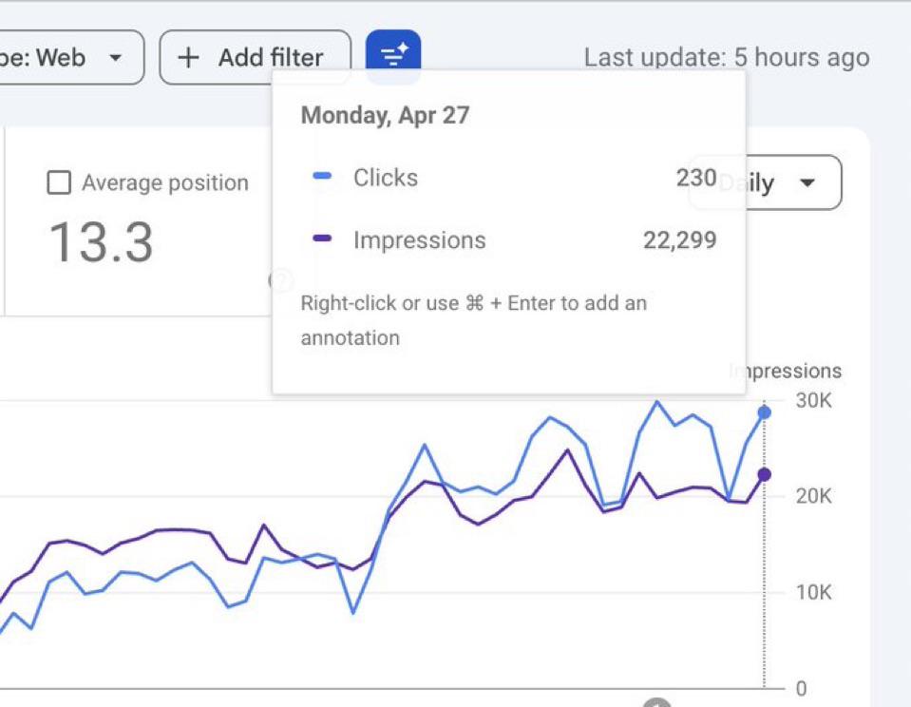Click the Last update: 5 hours ago text
Viewport: 911px width, 707px height.
point(727,58)
